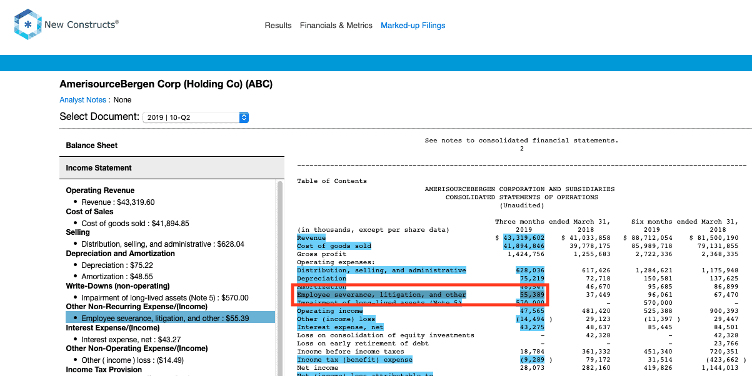
Task: Click the AmerisourceBergen Corp company title
Action: (x=166, y=84)
